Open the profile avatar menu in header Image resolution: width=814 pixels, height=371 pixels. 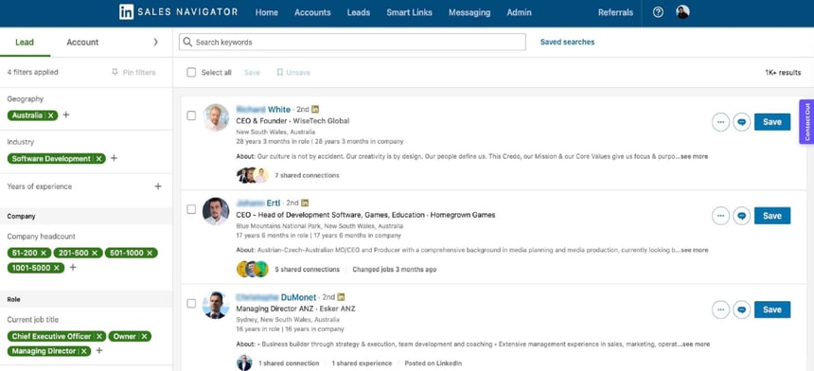(682, 12)
